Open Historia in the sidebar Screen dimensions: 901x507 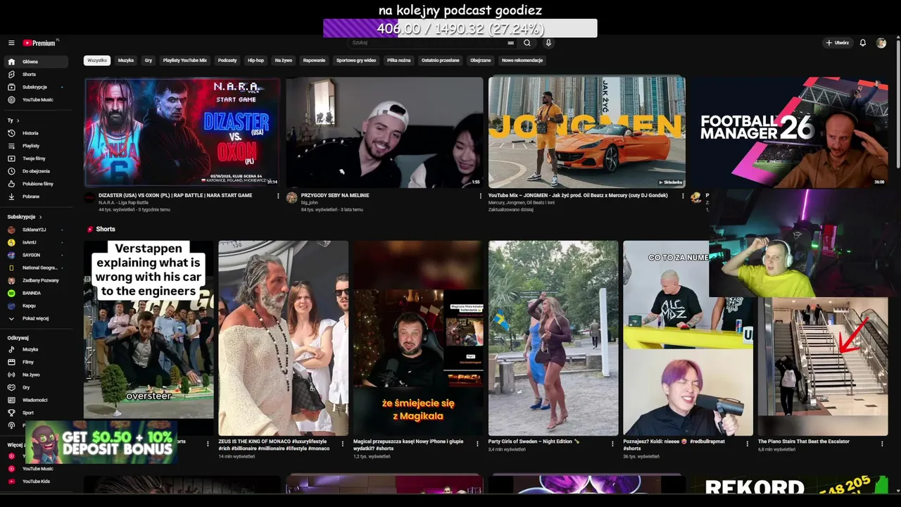[35, 133]
